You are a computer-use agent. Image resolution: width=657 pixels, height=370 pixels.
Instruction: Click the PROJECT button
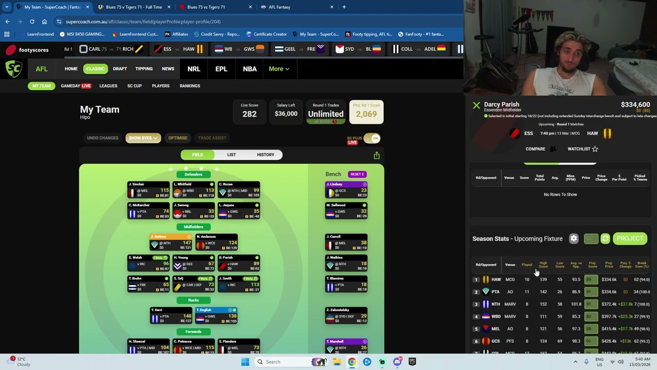coord(630,238)
